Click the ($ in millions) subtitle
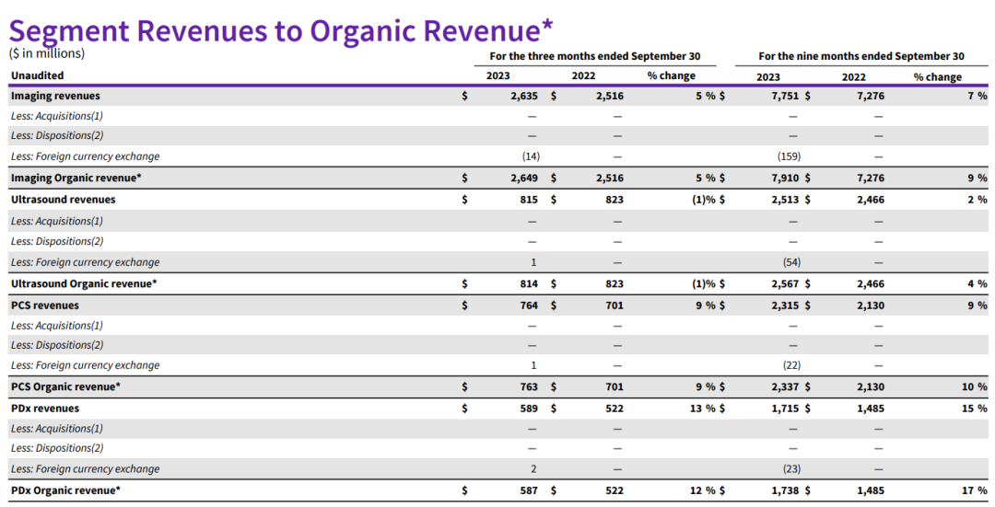995x507 pixels. [47, 53]
